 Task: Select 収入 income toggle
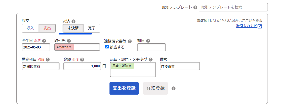click(30, 28)
